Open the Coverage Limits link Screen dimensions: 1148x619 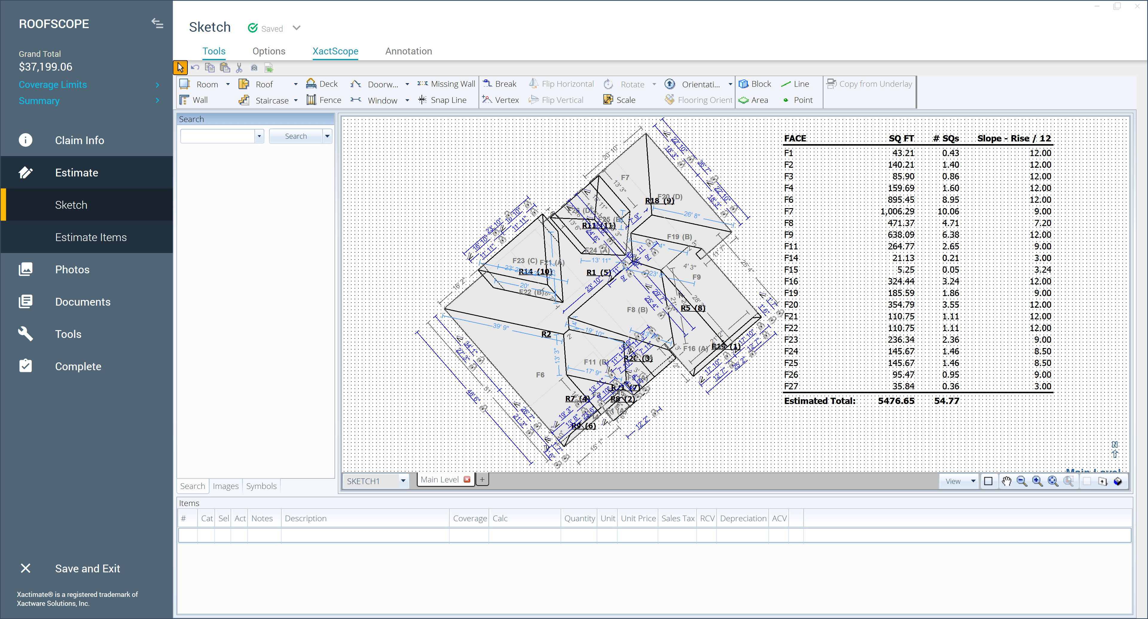click(x=53, y=85)
